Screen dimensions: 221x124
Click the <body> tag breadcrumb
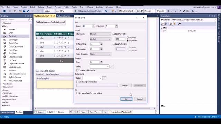(x=84, y=112)
